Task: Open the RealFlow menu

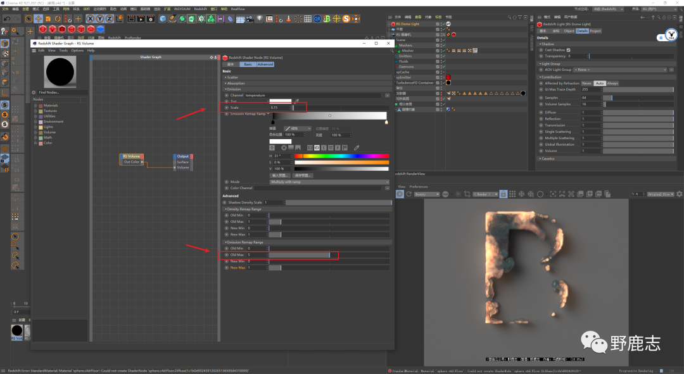Action: point(237,9)
